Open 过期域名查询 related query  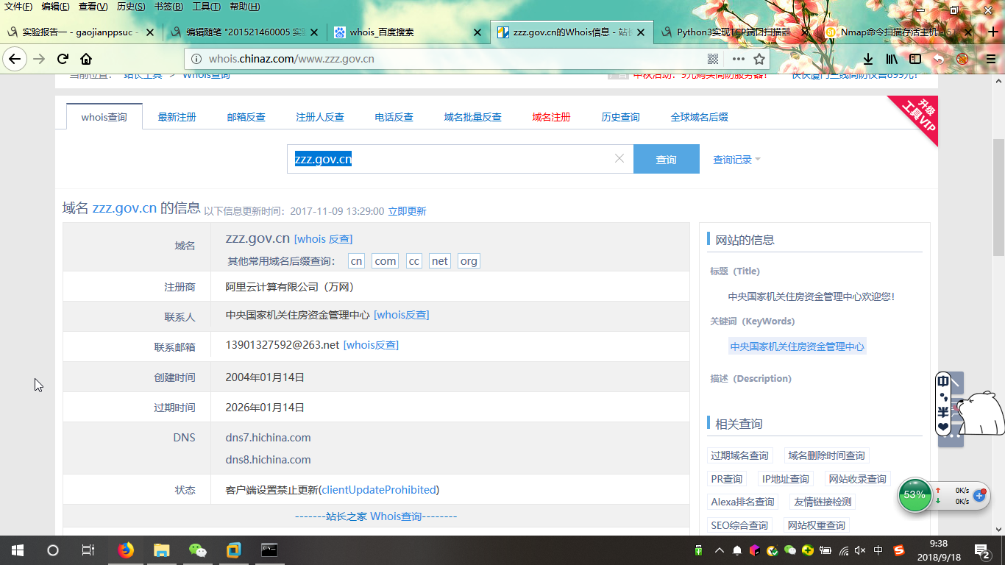tap(739, 455)
